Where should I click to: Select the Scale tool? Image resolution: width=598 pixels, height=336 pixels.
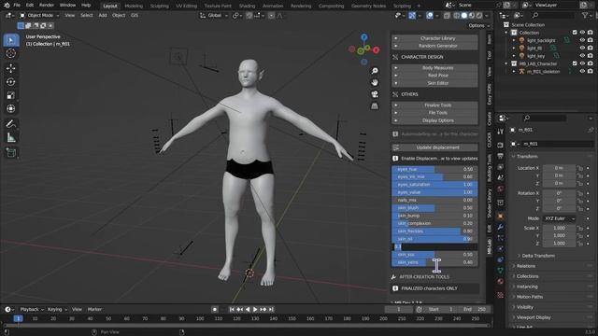[11, 95]
